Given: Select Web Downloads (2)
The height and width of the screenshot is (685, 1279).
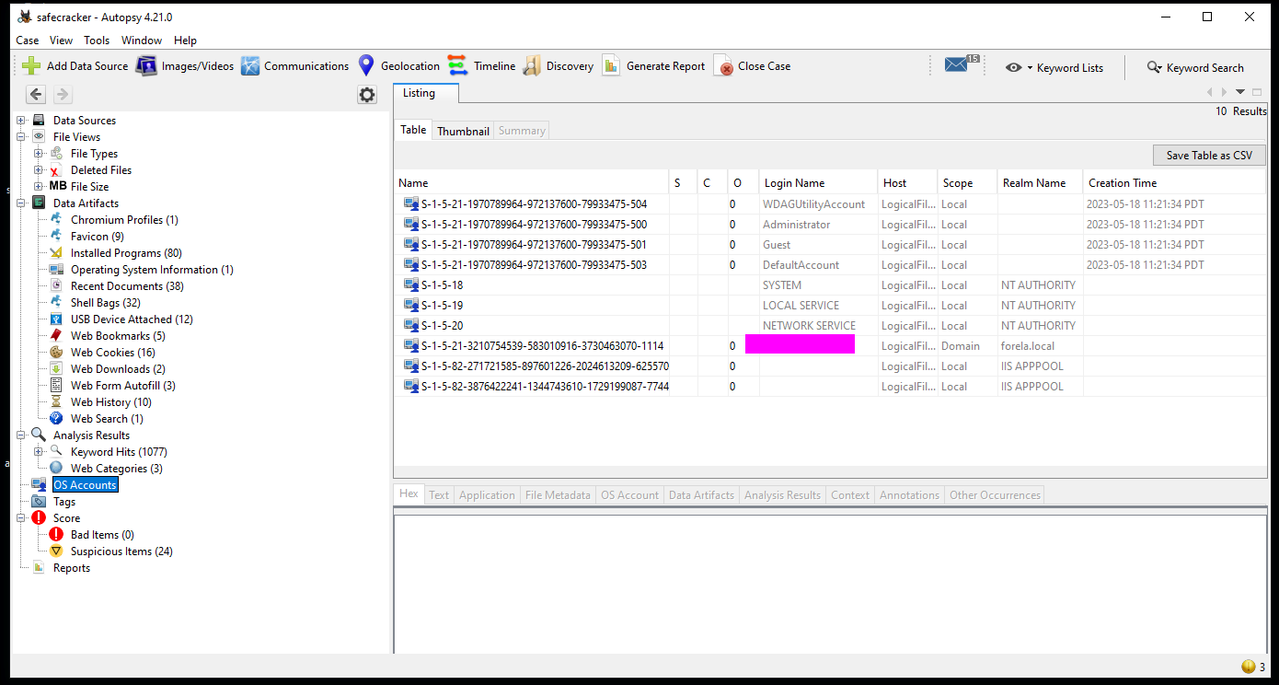Looking at the screenshot, I should tap(118, 369).
